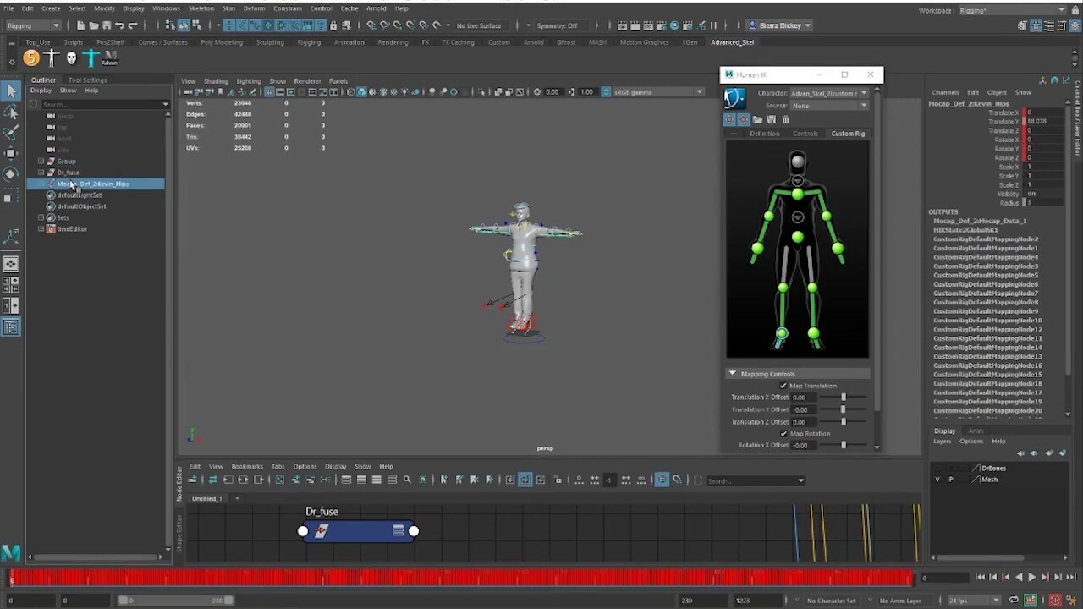Open the Channels menu in Channel Box

(x=945, y=92)
